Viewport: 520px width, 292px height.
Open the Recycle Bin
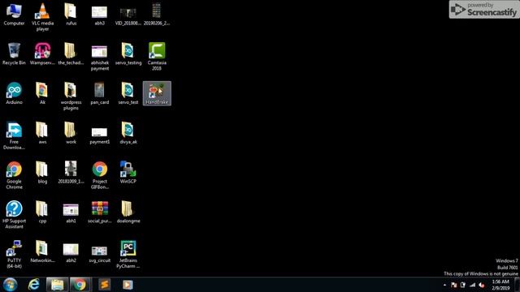14,54
